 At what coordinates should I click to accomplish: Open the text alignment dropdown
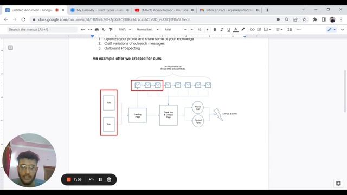(x=279, y=29)
